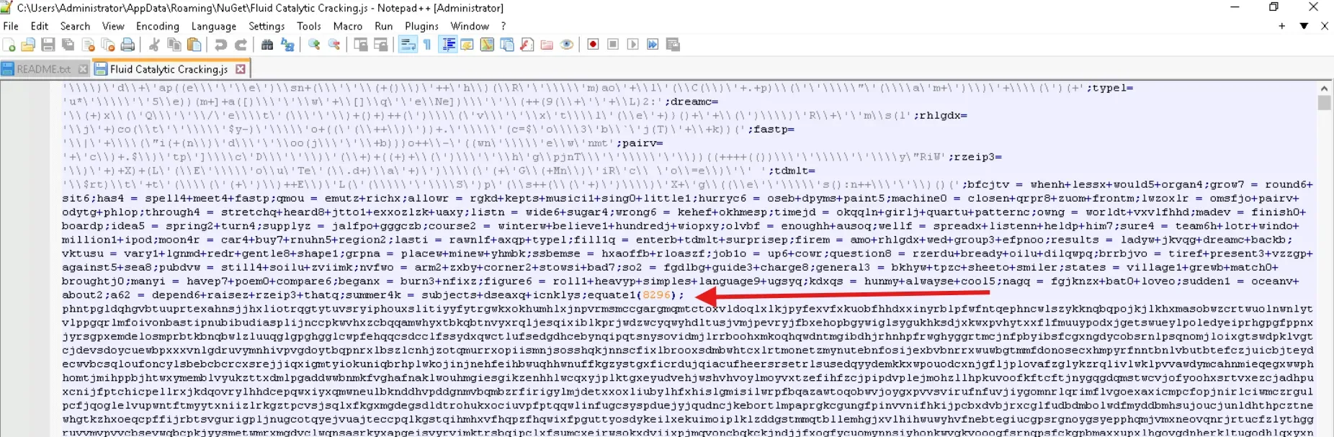
Task: Toggle synchronized horizontal scrolling
Action: 381,45
